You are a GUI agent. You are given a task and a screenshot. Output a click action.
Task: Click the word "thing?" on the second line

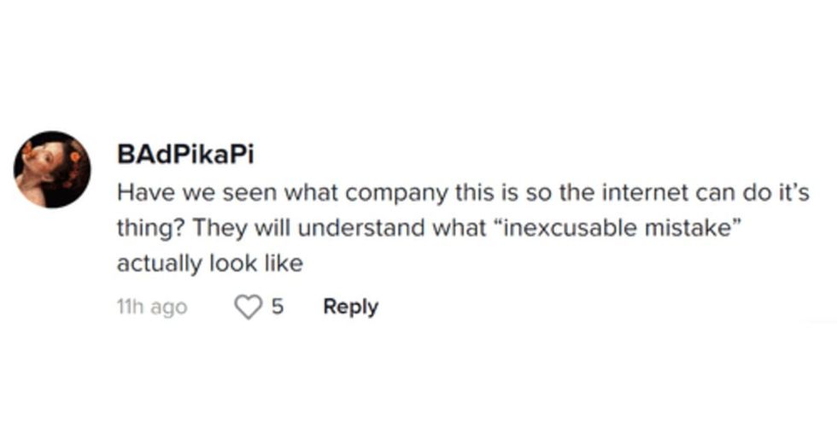coord(147,230)
